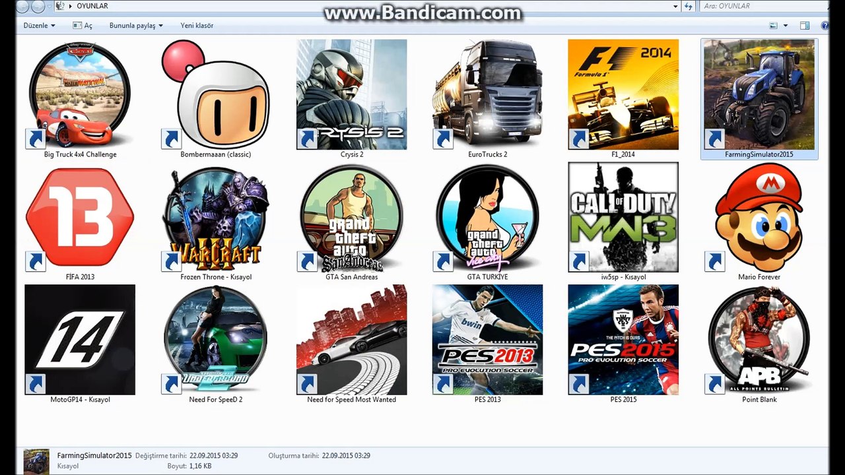Expand the view options dropdown arrow
This screenshot has height=475, width=845.
786,26
